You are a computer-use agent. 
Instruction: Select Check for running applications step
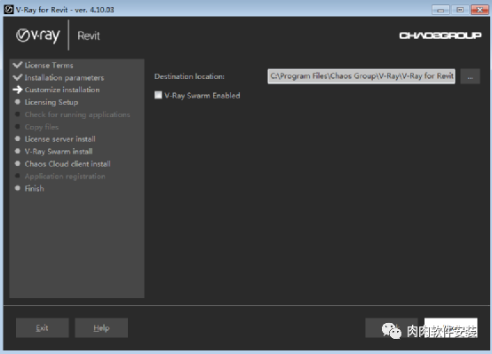pyautogui.click(x=77, y=114)
